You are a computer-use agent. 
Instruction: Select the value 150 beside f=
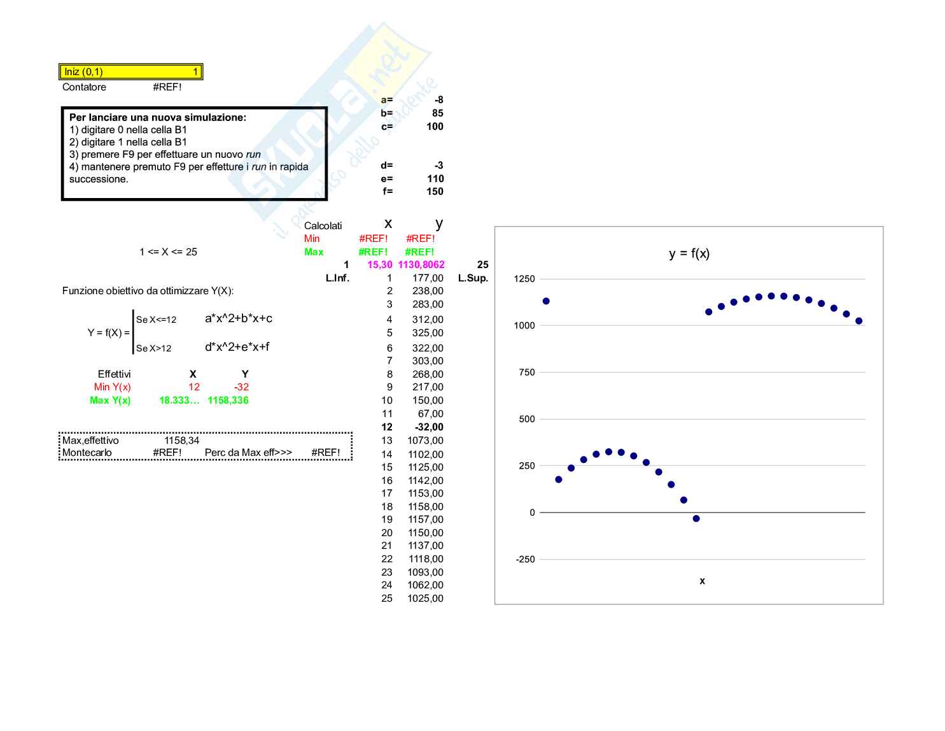pyautogui.click(x=435, y=192)
